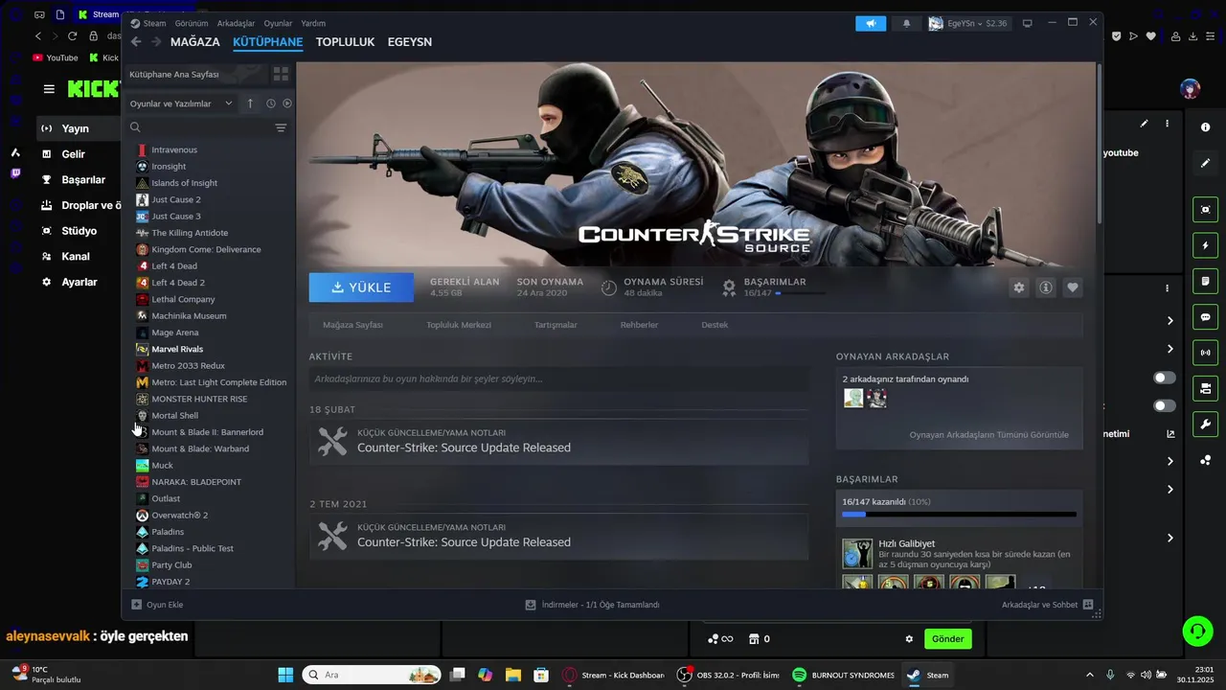Open Spotify BURNOUT SYNDROMES taskbar item
The image size is (1226, 690).
point(843,675)
